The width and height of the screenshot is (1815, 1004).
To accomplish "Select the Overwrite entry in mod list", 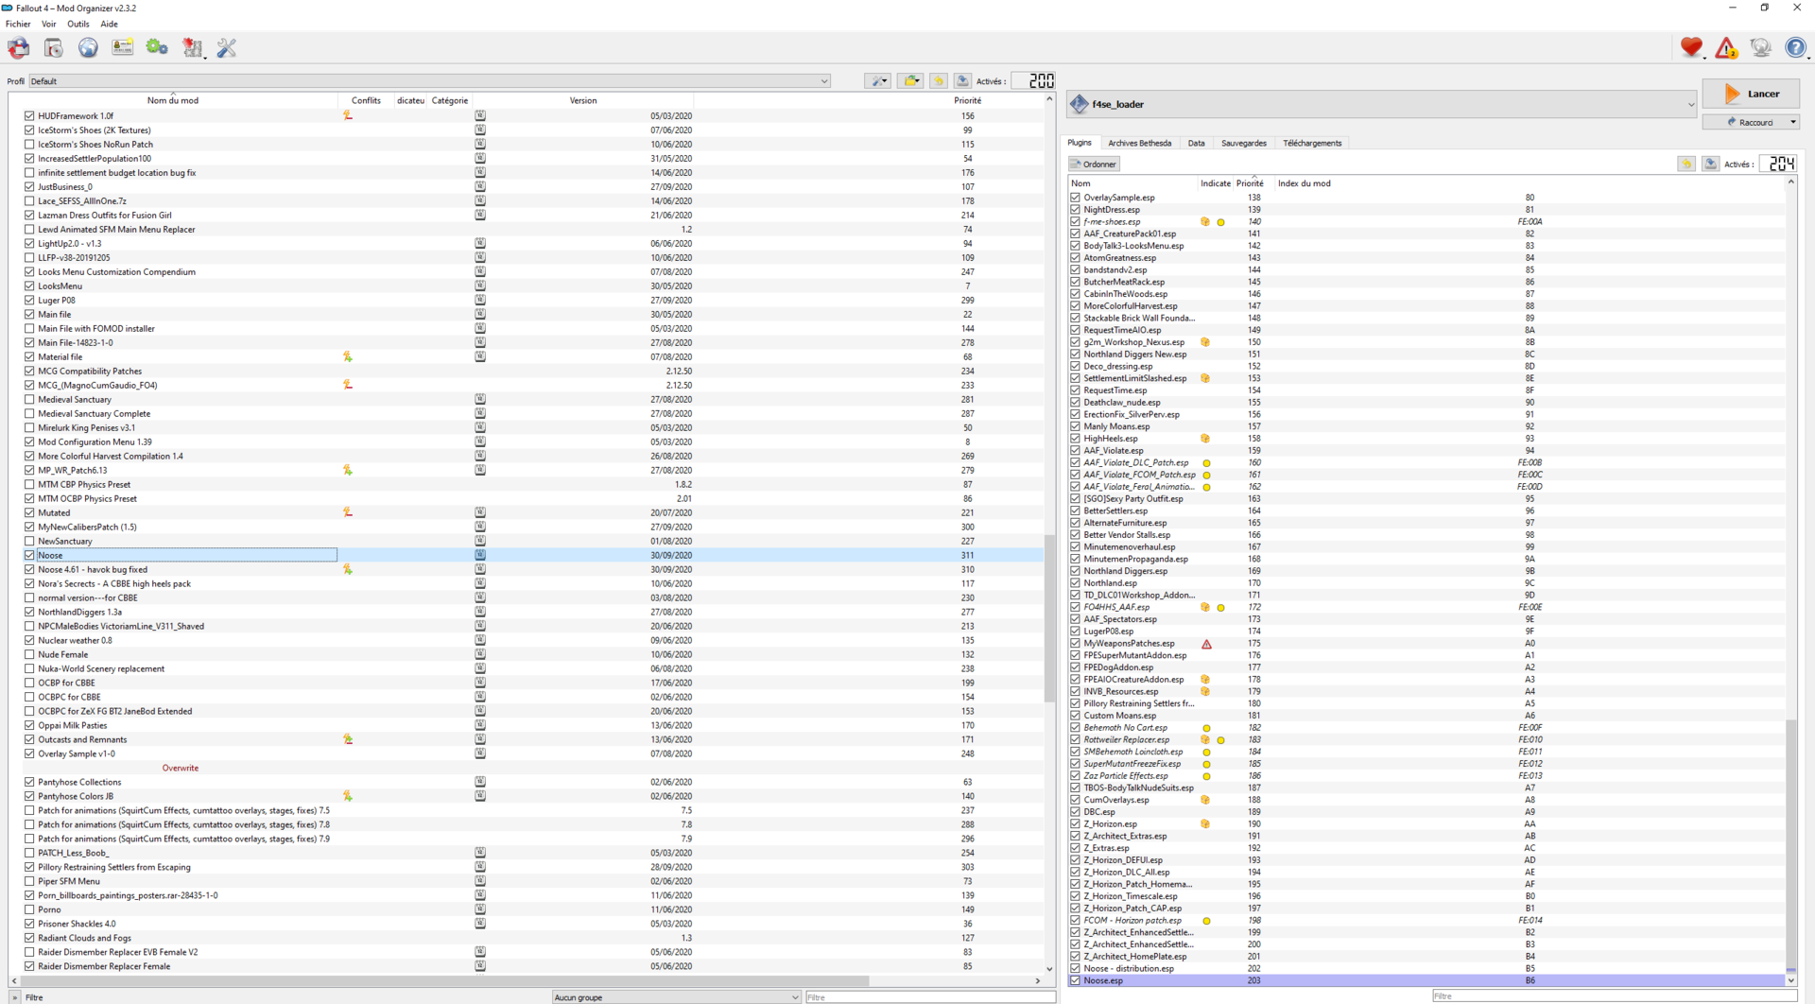I will tap(180, 768).
